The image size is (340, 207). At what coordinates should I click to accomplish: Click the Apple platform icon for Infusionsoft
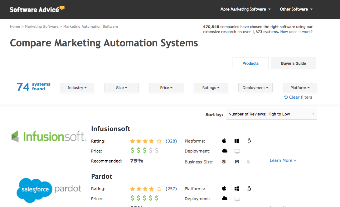(x=224, y=141)
